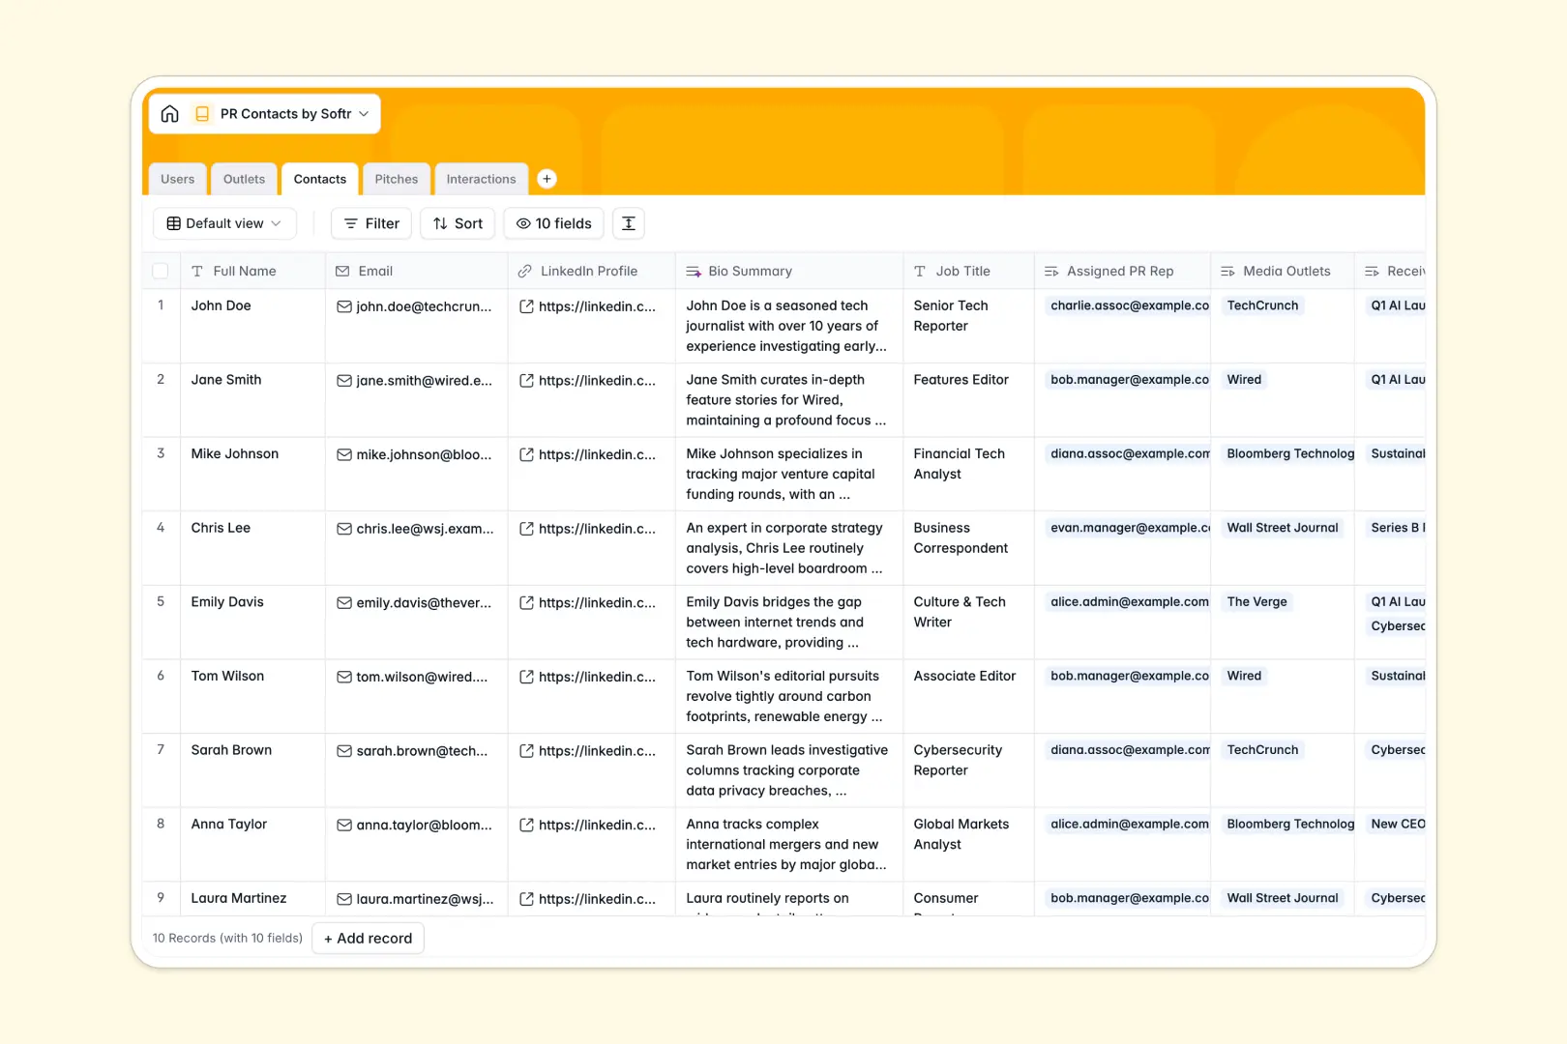The height and width of the screenshot is (1044, 1567).
Task: Click the orange book icon beside app name
Action: tap(202, 113)
